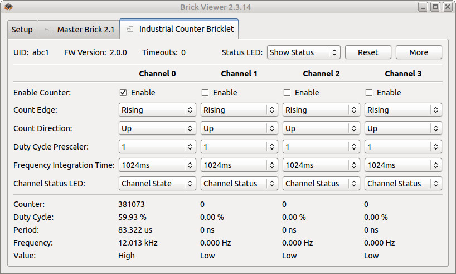This screenshot has height=274, width=456.
Task: Enable the Channel 1 counter checkbox
Action: tap(205, 93)
